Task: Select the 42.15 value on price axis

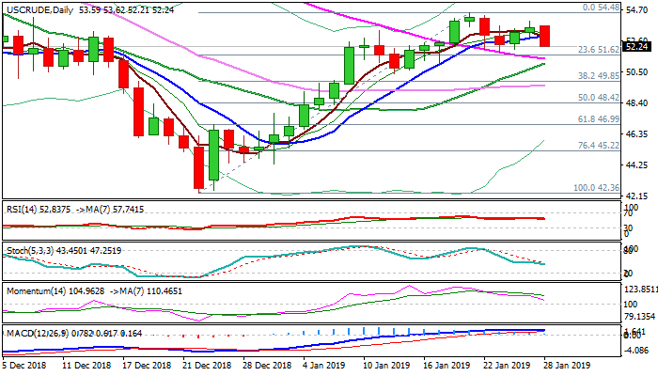Action: pyautogui.click(x=638, y=195)
